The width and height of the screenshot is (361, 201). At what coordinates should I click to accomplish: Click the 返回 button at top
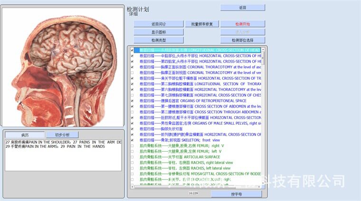click(x=243, y=8)
